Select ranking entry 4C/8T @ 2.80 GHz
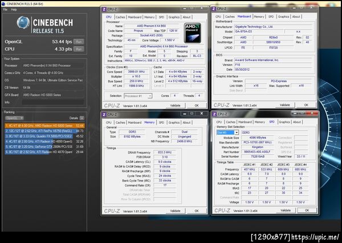342x243 pixels. (44, 141)
